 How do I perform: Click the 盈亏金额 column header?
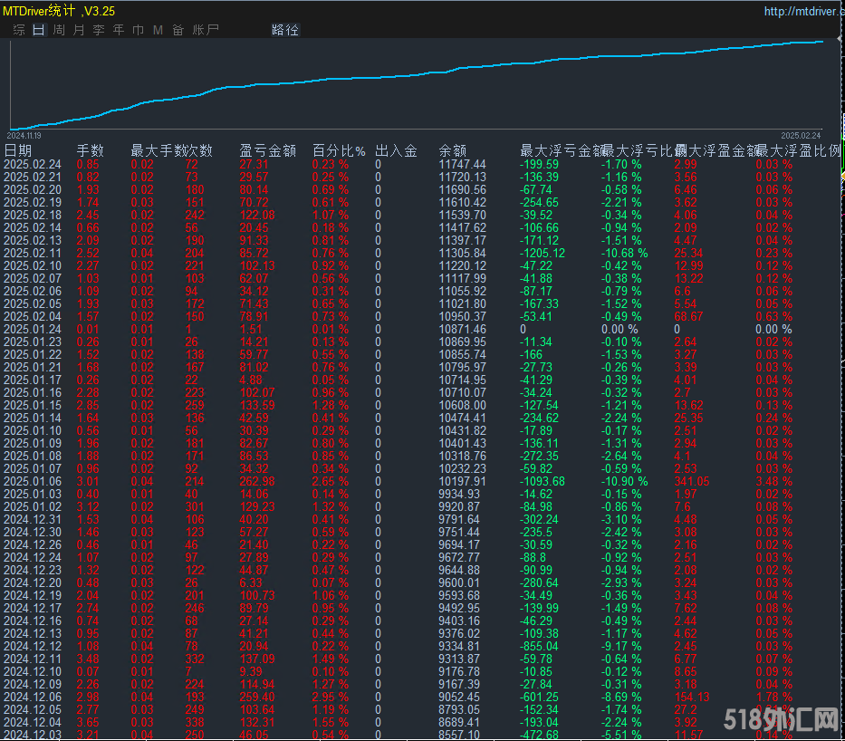click(x=268, y=151)
